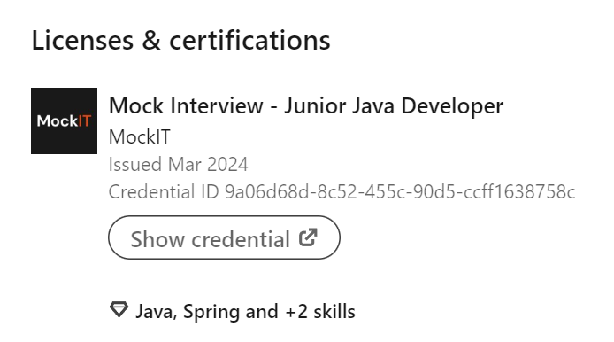The height and width of the screenshot is (342, 614).
Task: Click the Licenses & certifications heading
Action: (180, 40)
